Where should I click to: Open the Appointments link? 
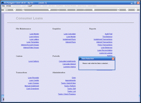click(x=70, y=80)
